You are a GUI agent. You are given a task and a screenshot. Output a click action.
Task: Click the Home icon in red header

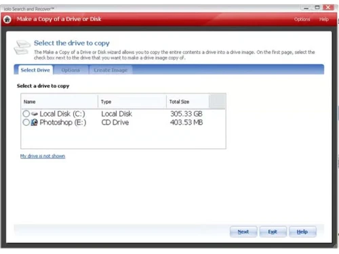point(7,20)
